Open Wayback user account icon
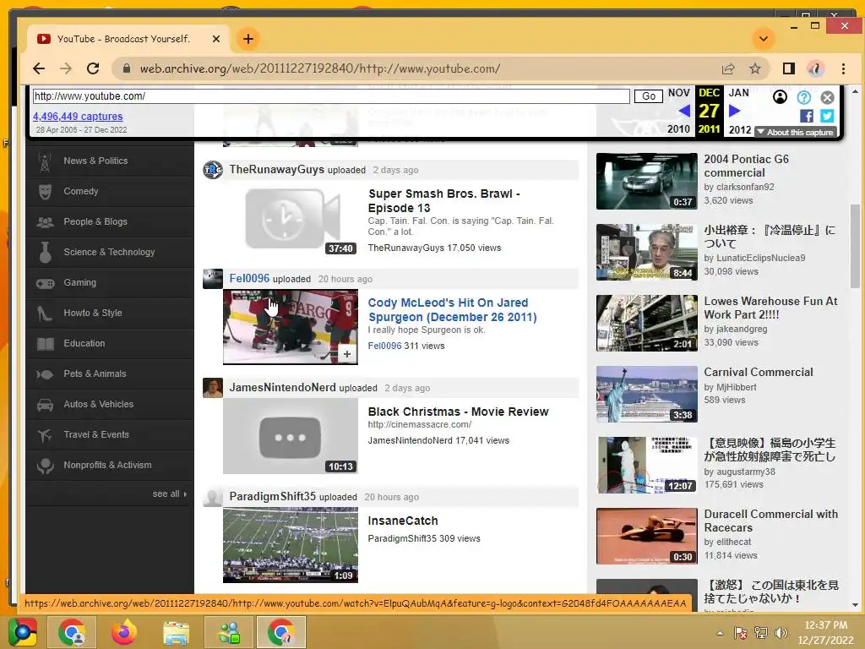 (x=780, y=97)
